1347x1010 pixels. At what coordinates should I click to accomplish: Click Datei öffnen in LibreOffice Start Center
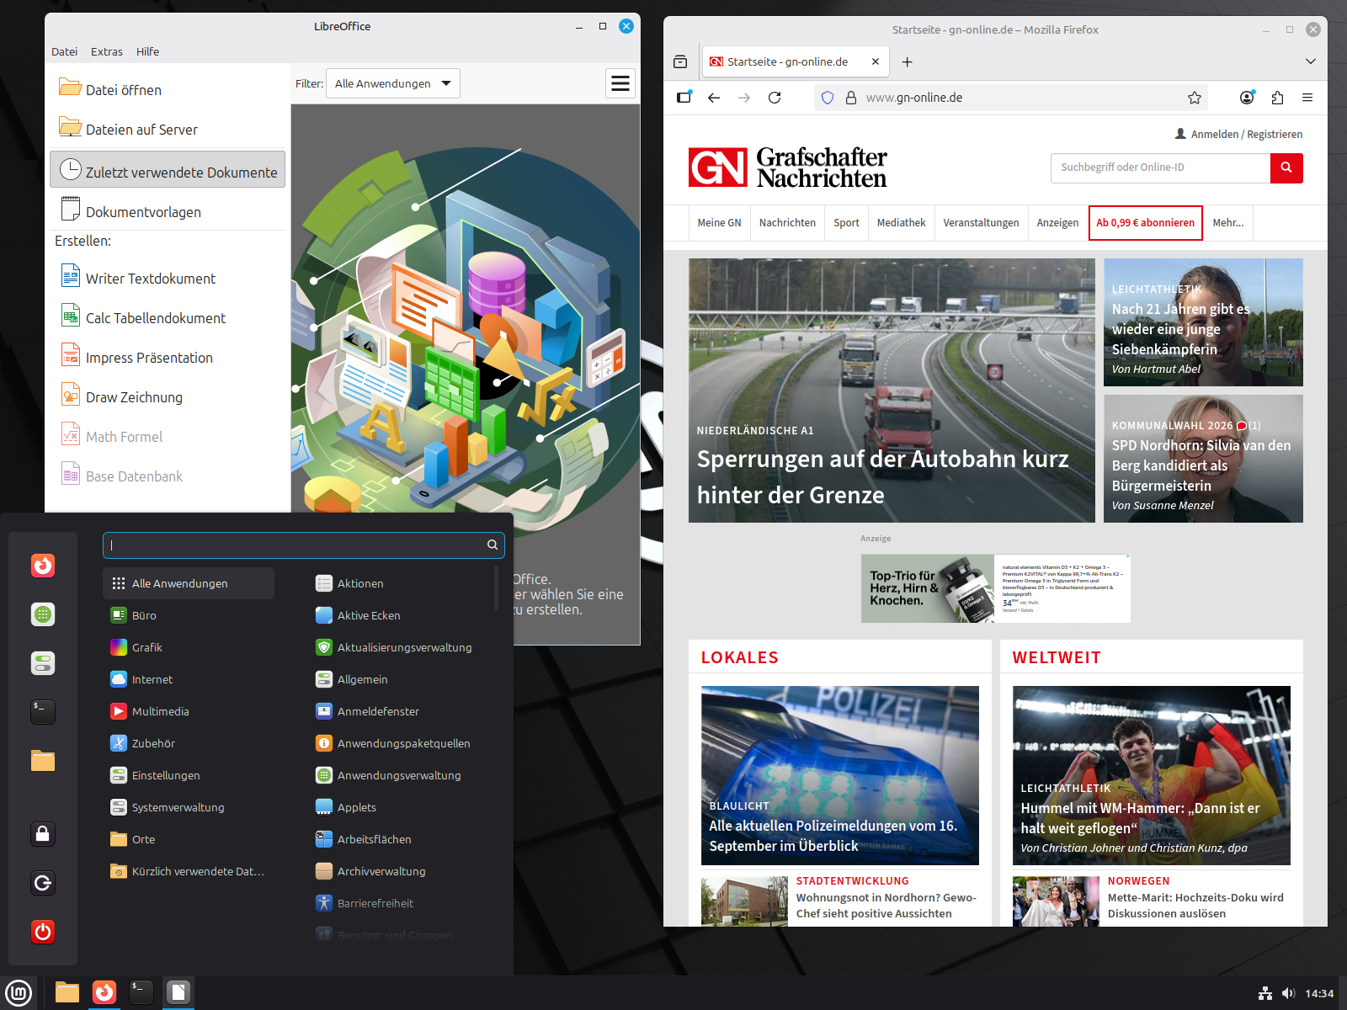[x=168, y=90]
